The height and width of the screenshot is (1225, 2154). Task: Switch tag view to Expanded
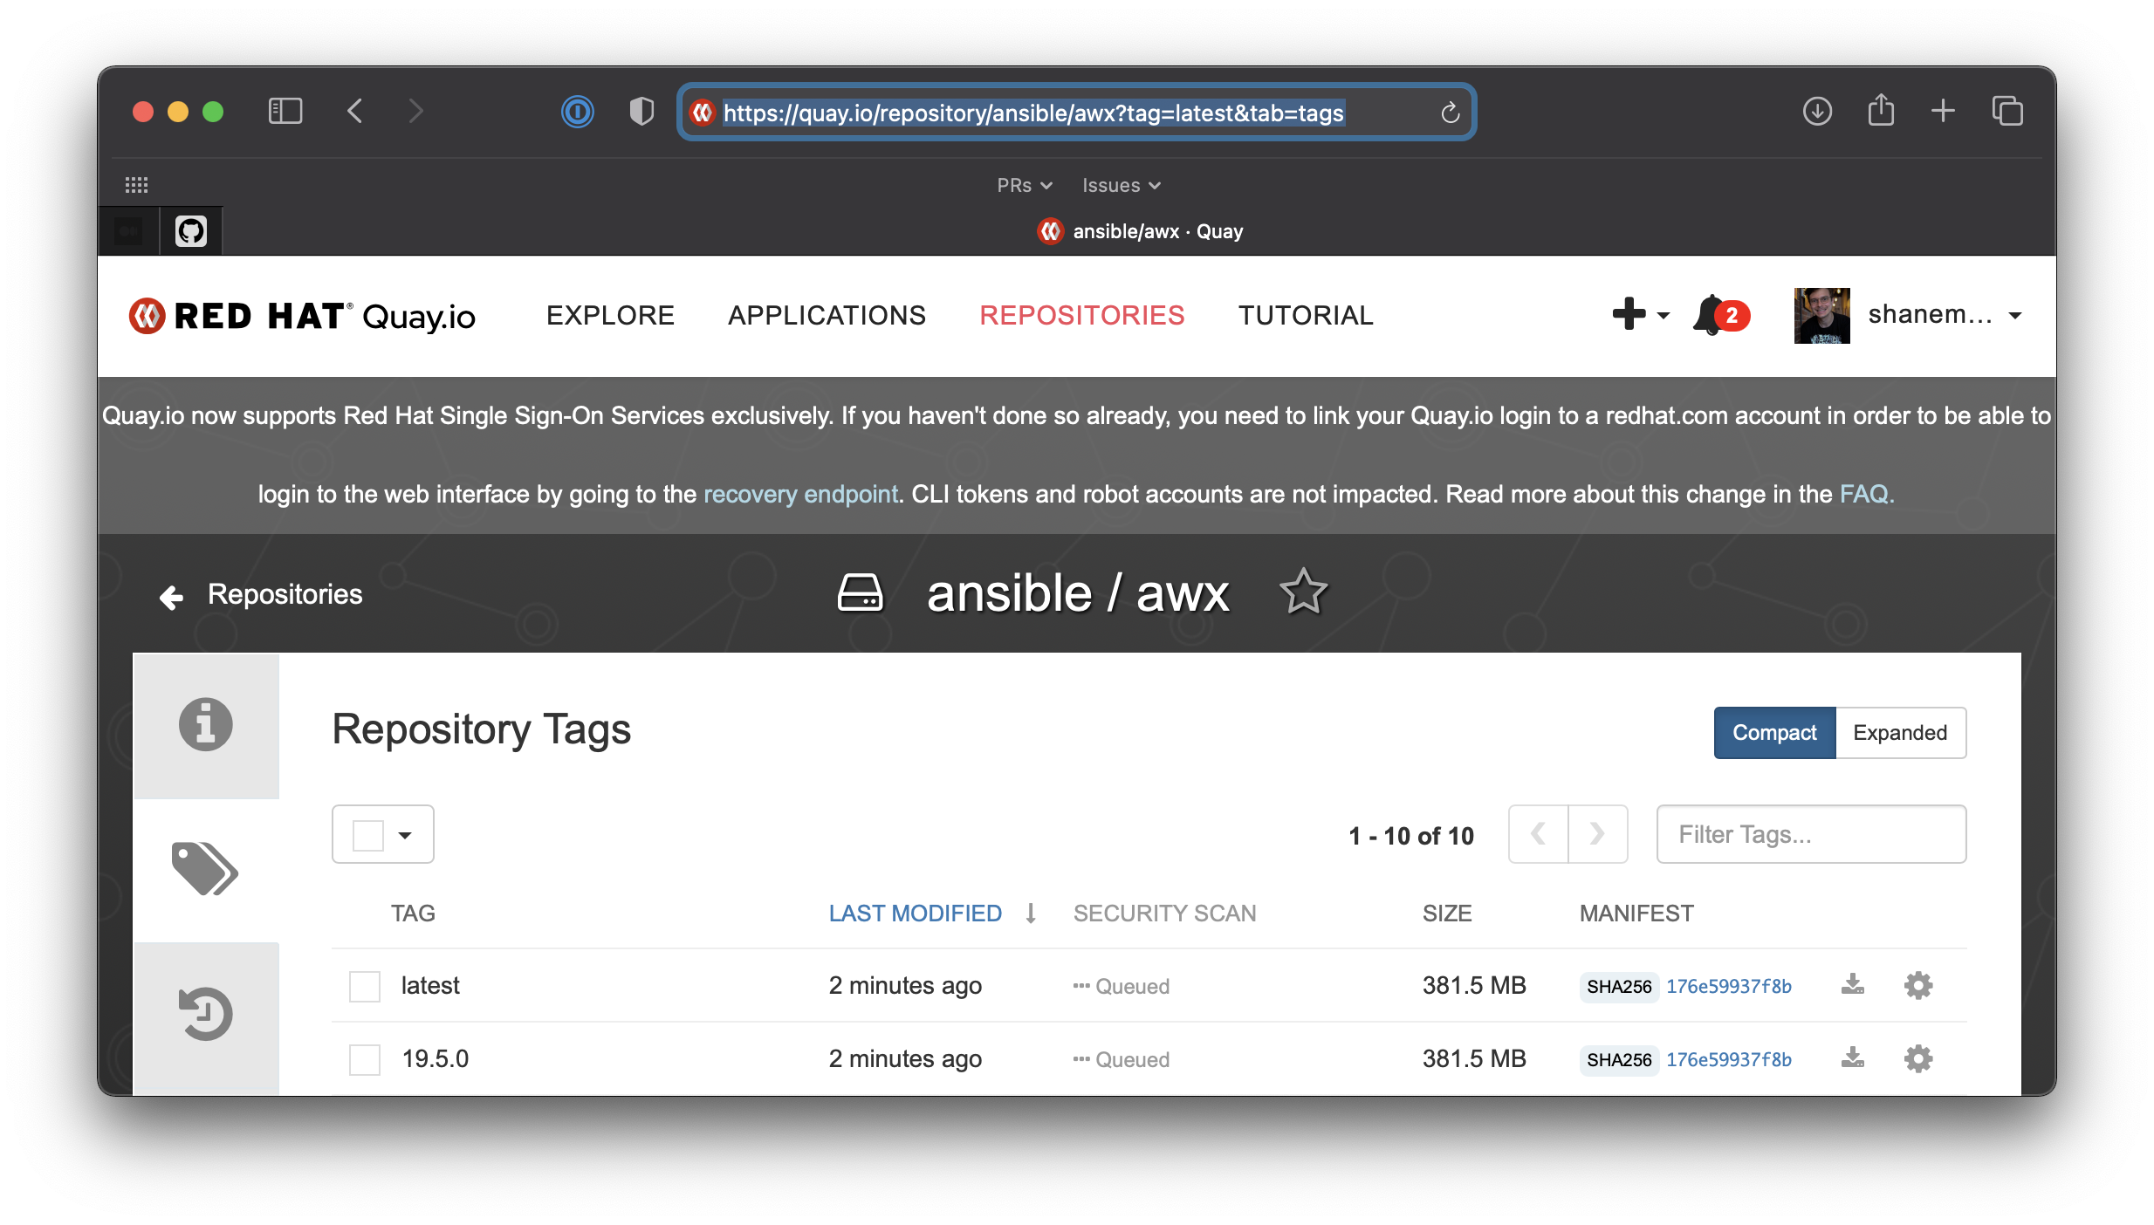pyautogui.click(x=1900, y=733)
